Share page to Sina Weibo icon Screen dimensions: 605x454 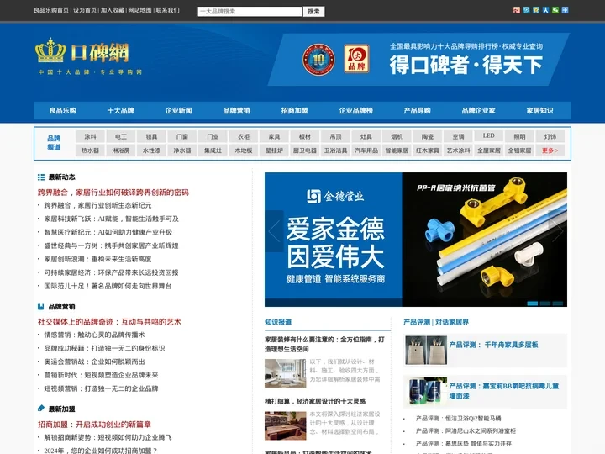[517, 10]
